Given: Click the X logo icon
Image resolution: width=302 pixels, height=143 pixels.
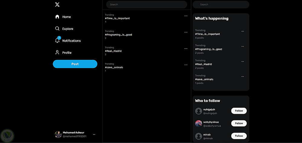Looking at the screenshot, I should point(57,5).
